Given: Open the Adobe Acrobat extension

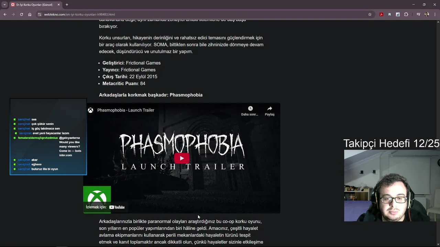Looking at the screenshot, I should tap(381, 14).
